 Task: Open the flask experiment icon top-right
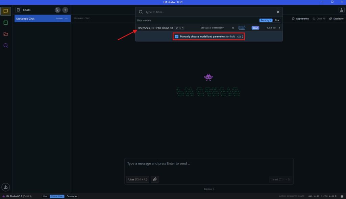(341, 10)
